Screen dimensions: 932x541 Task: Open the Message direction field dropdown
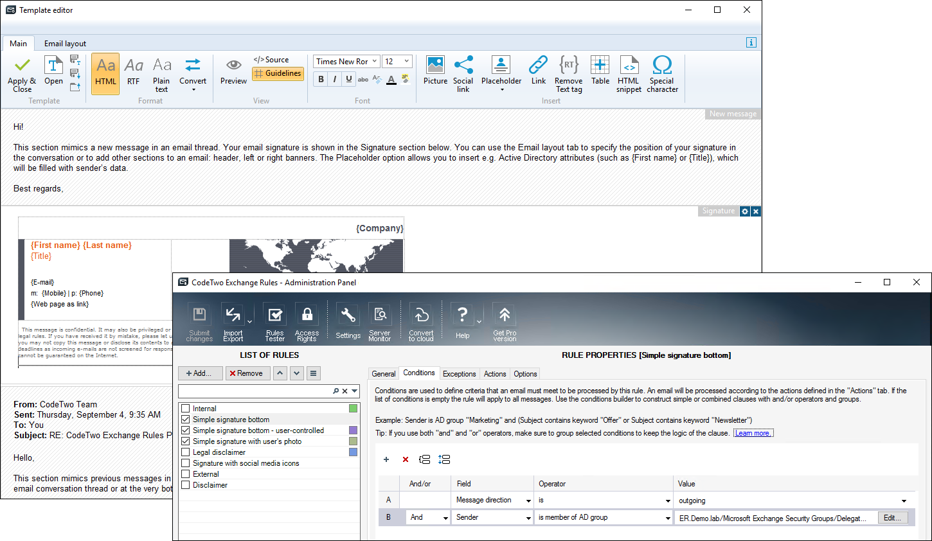click(x=528, y=501)
